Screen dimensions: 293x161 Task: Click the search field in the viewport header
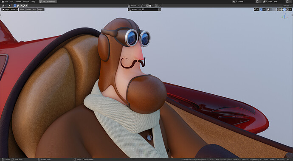pos(149,9)
